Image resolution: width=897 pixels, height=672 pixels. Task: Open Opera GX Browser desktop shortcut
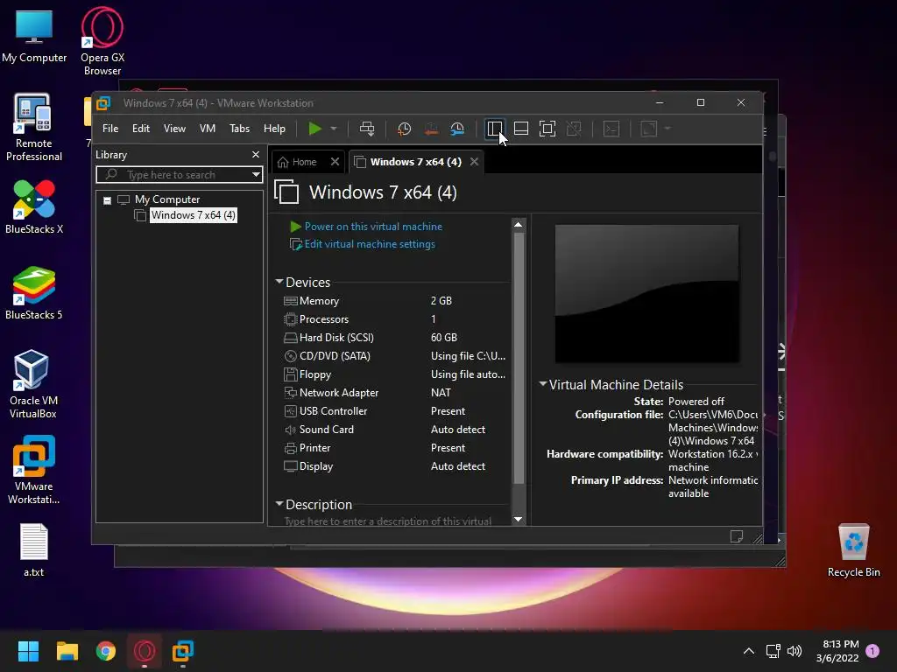click(102, 41)
